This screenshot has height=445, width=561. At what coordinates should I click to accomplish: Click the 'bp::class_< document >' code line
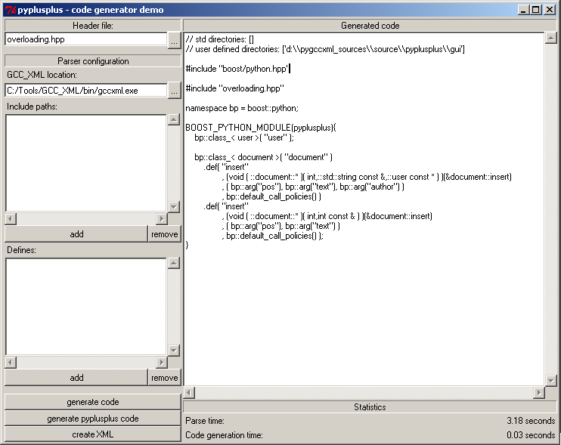pyautogui.click(x=263, y=157)
